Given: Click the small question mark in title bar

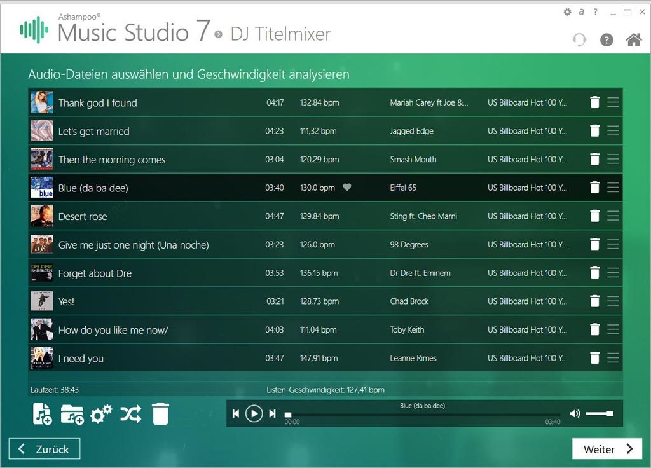Looking at the screenshot, I should pos(596,12).
